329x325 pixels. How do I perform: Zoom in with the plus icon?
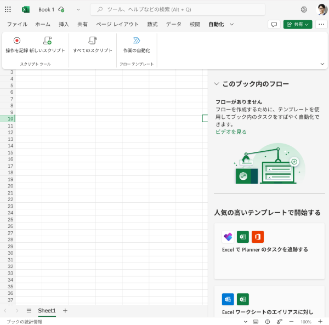click(320, 322)
